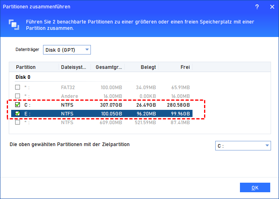Close the Partitionen zusammenführen dialog
The width and height of the screenshot is (279, 199).
(x=269, y=7)
